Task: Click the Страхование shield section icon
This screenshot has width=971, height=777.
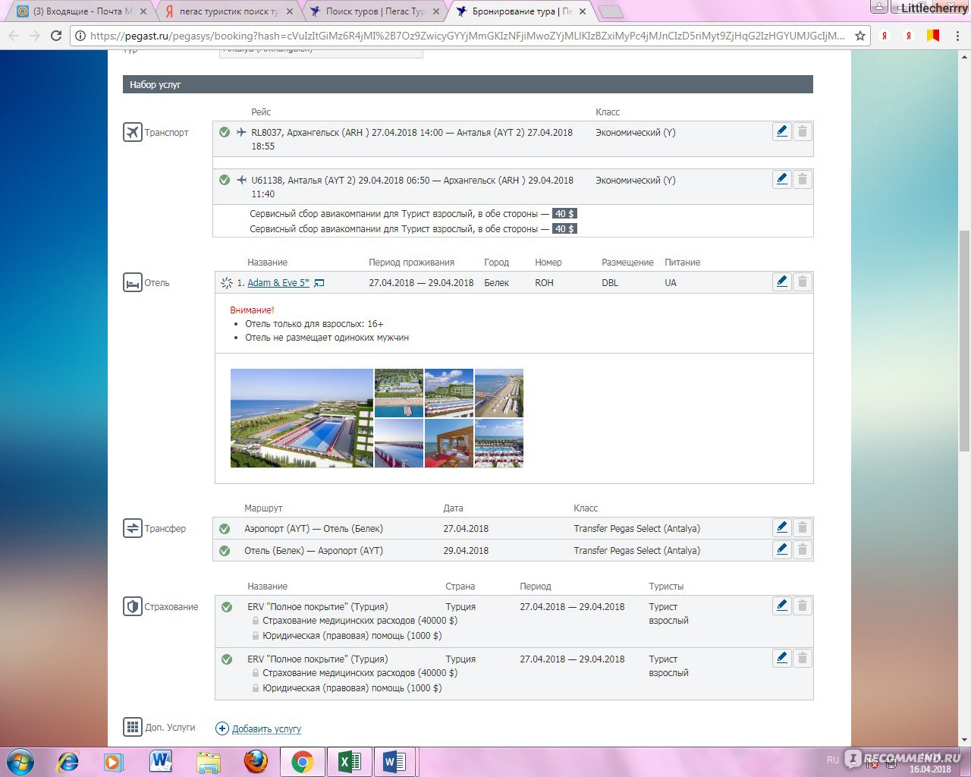Action: (x=133, y=606)
